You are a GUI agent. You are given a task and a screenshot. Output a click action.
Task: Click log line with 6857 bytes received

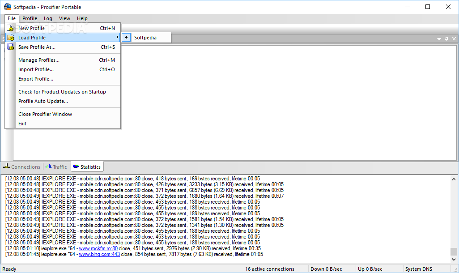pyautogui.click(x=144, y=190)
